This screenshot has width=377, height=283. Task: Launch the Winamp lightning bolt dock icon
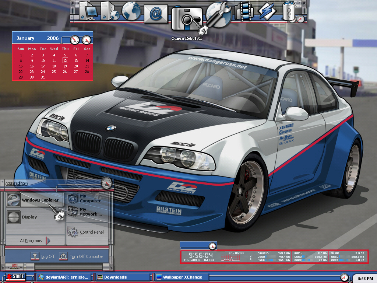pyautogui.click(x=267, y=11)
